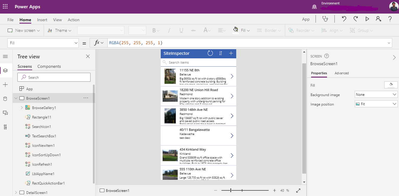The width and height of the screenshot is (399, 196).
Task: Expand the BrowseGallery1 tree node
Action: [22, 108]
